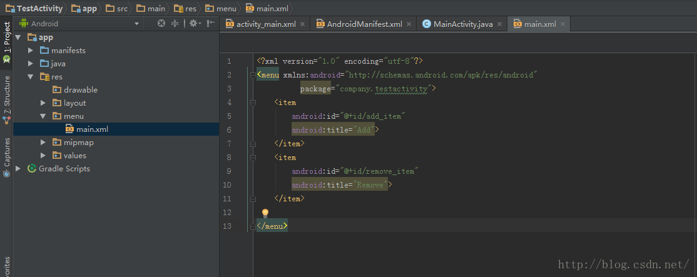The width and height of the screenshot is (697, 277).
Task: Switch to the MainActivity.java tab
Action: 463,24
